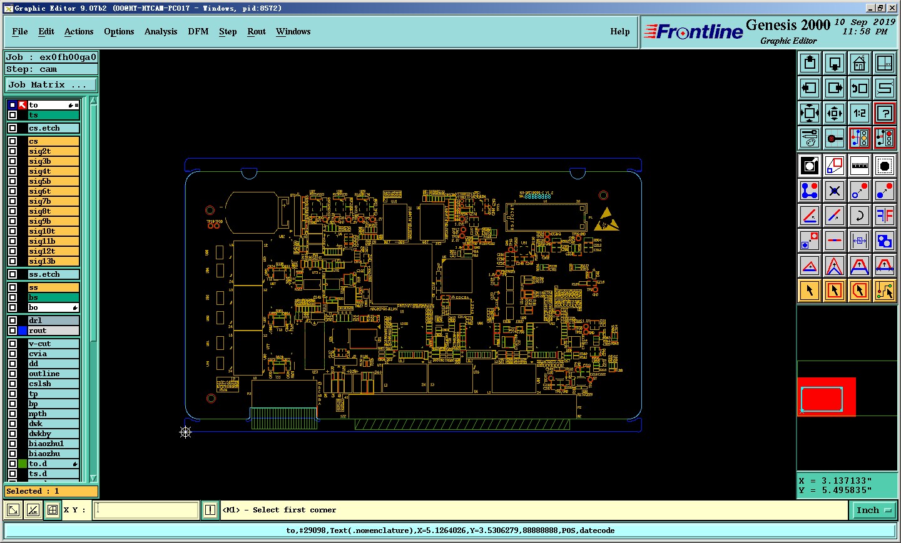Viewport: 901px width, 543px height.
Task: Click the blue color swatch of rout layer
Action: click(23, 331)
